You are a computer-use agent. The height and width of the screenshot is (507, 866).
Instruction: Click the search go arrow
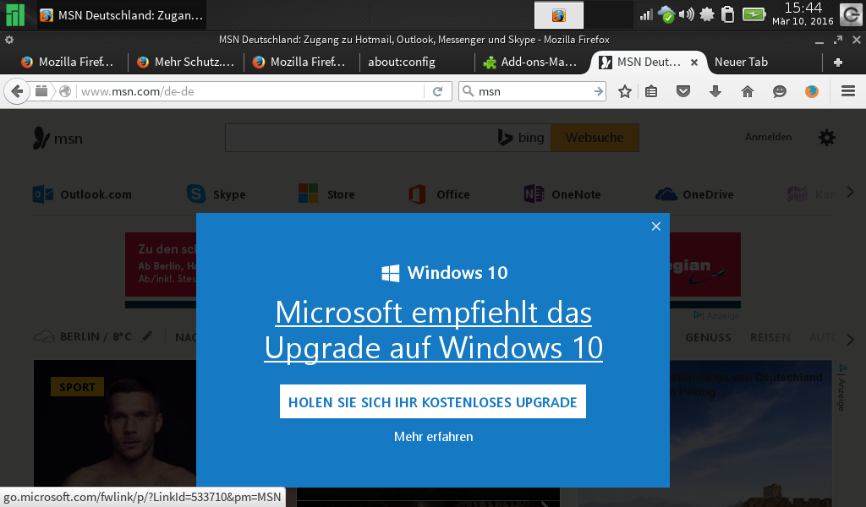598,91
